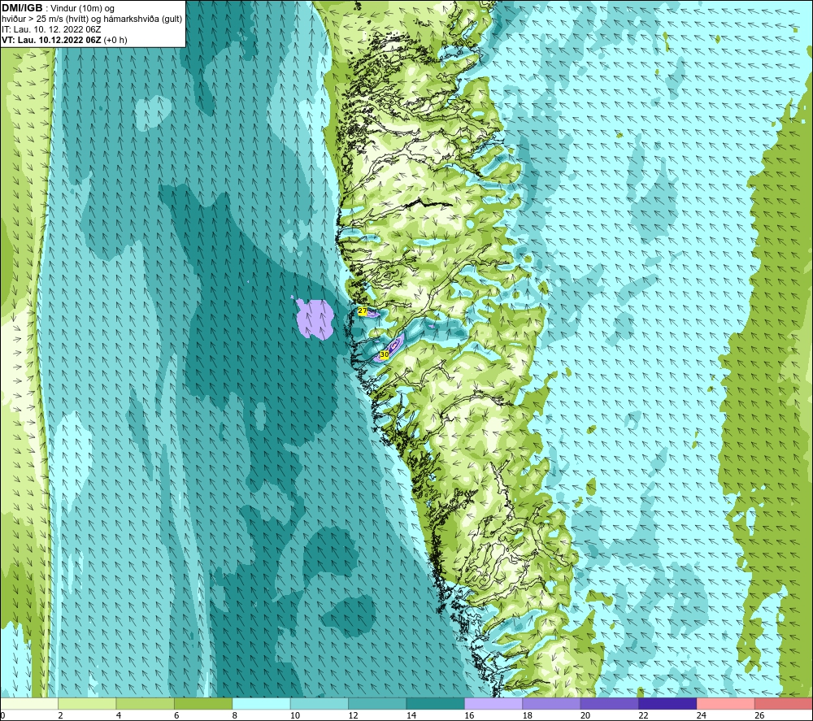The width and height of the screenshot is (813, 721).
Task: Click the 22-24 m/s legend color swatch
Action: point(667,703)
